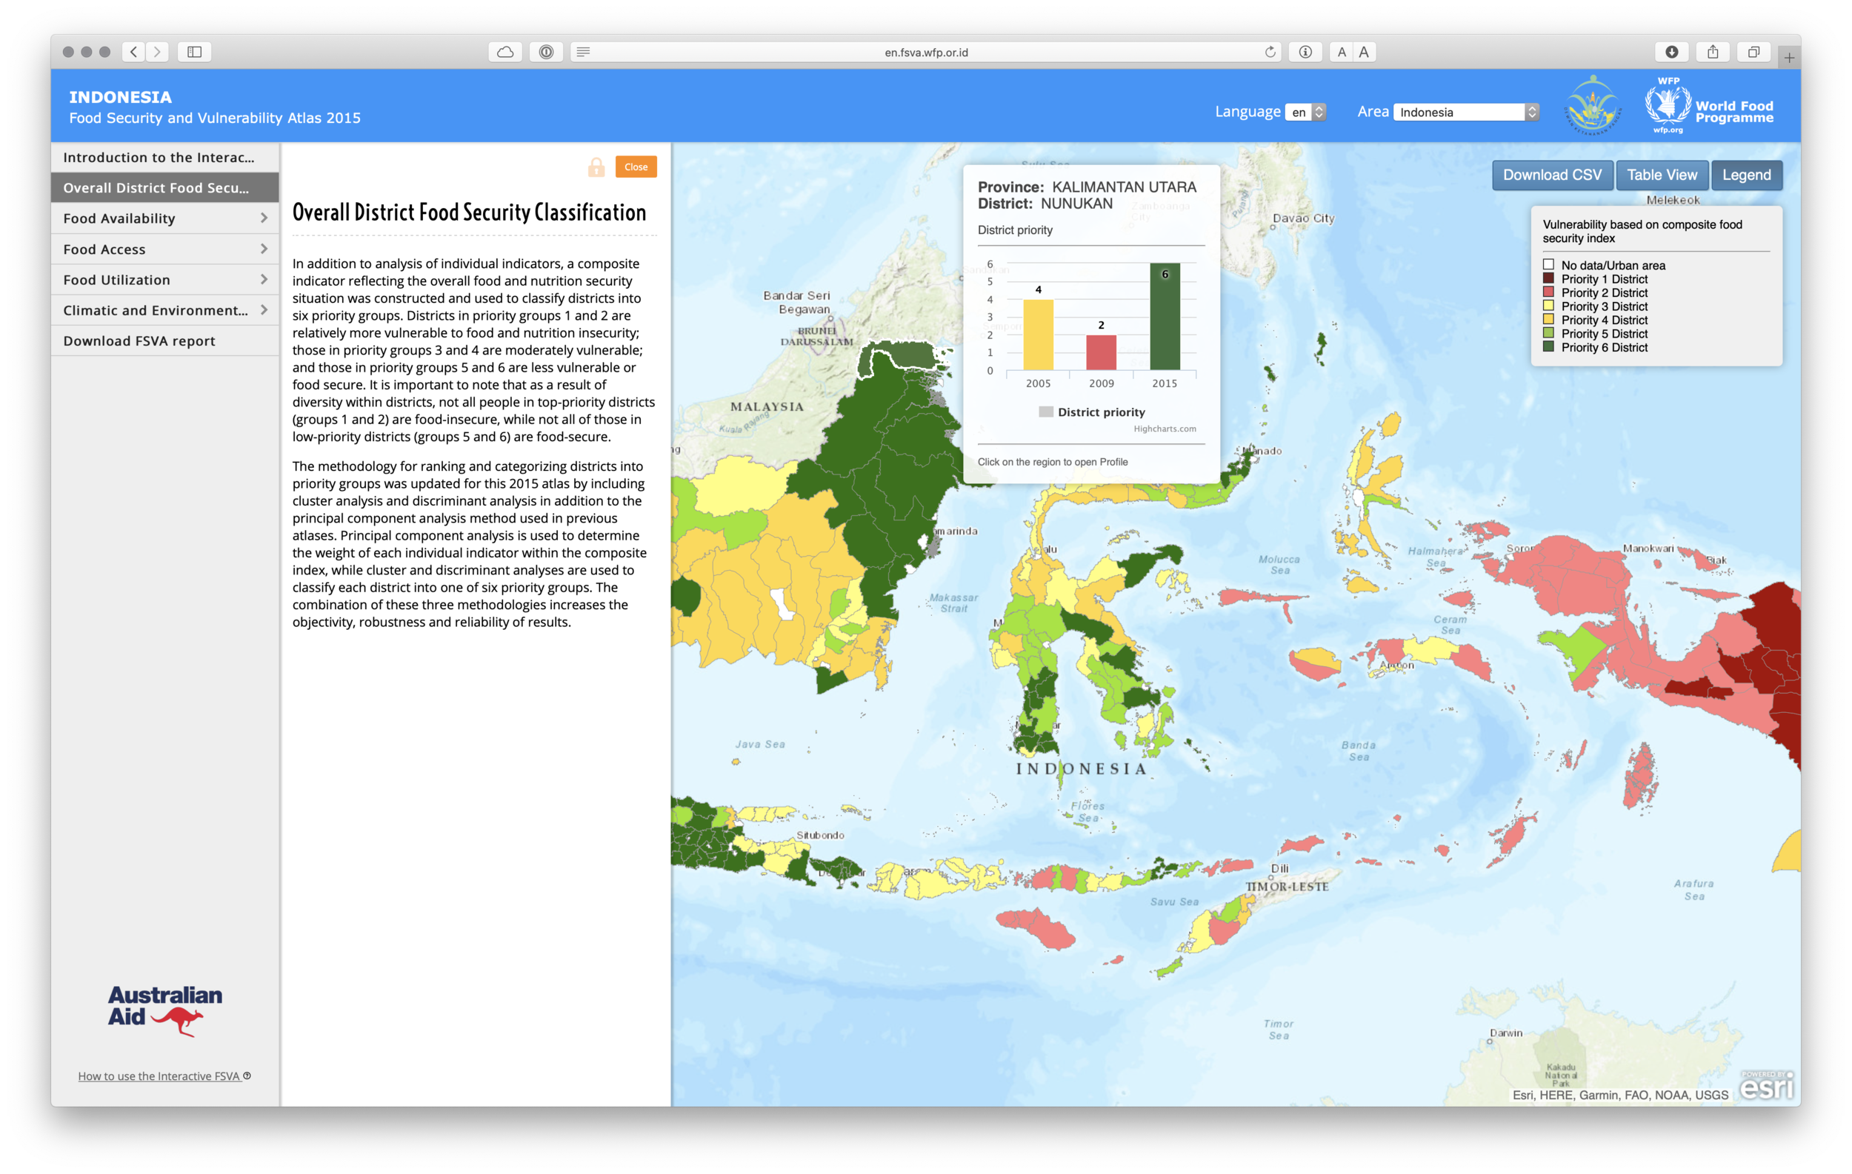1852x1174 pixels.
Task: Click the Download CSV button
Action: pos(1552,175)
